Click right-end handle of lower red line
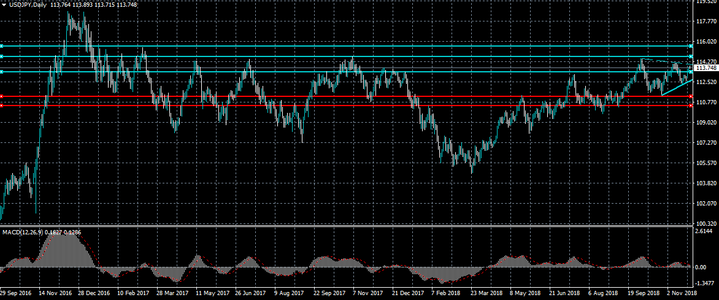 [691, 106]
